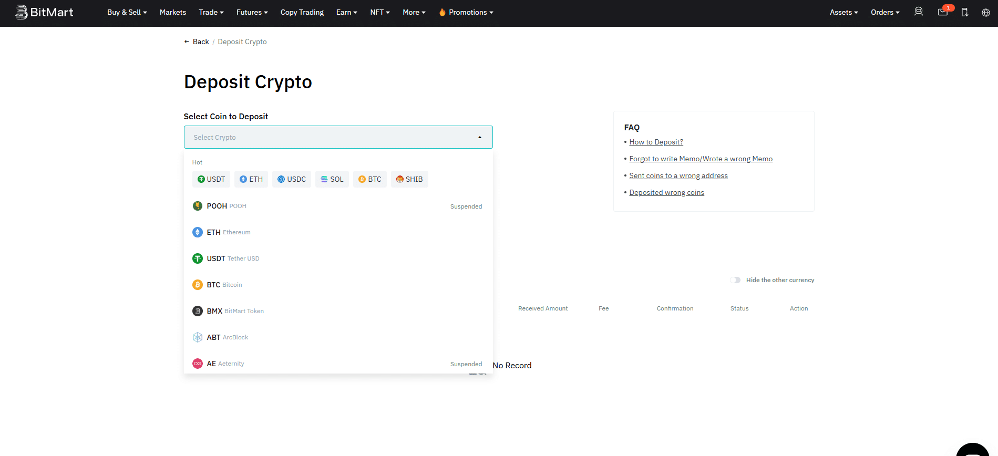Open the chat widget bubble

pos(973,450)
